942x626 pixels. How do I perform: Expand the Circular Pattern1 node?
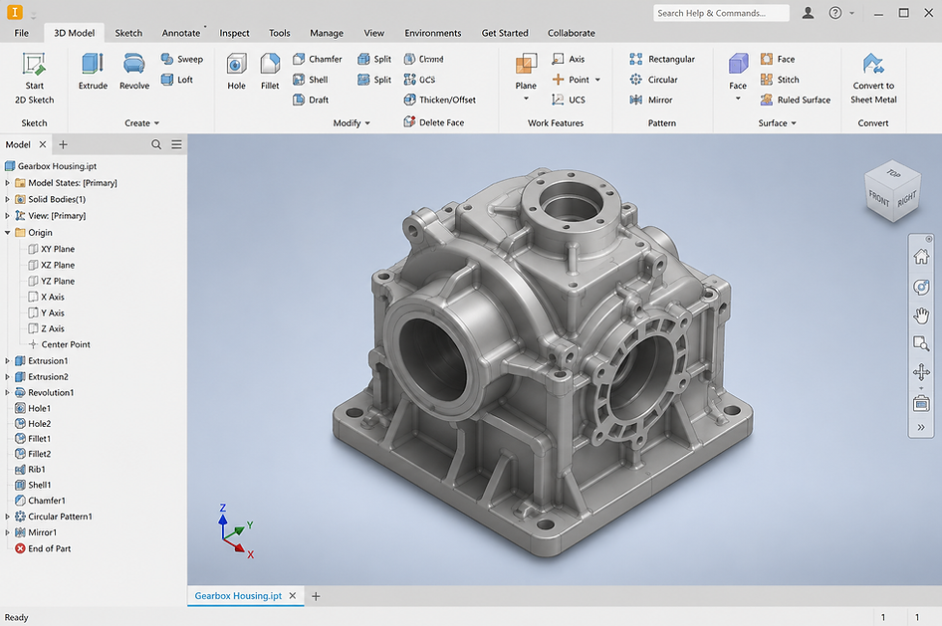click(8, 517)
